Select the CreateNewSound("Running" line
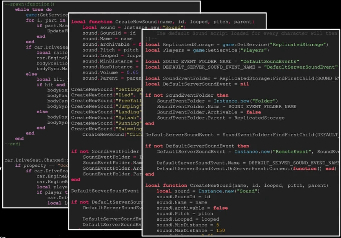This screenshot has width=341, height=238. click(x=106, y=123)
